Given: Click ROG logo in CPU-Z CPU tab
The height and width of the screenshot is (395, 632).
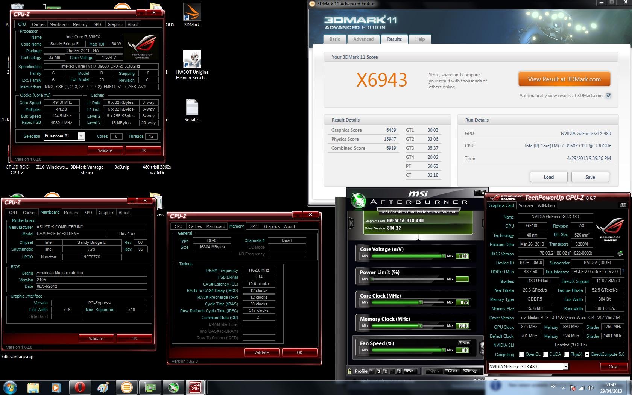Looking at the screenshot, I should 142,47.
